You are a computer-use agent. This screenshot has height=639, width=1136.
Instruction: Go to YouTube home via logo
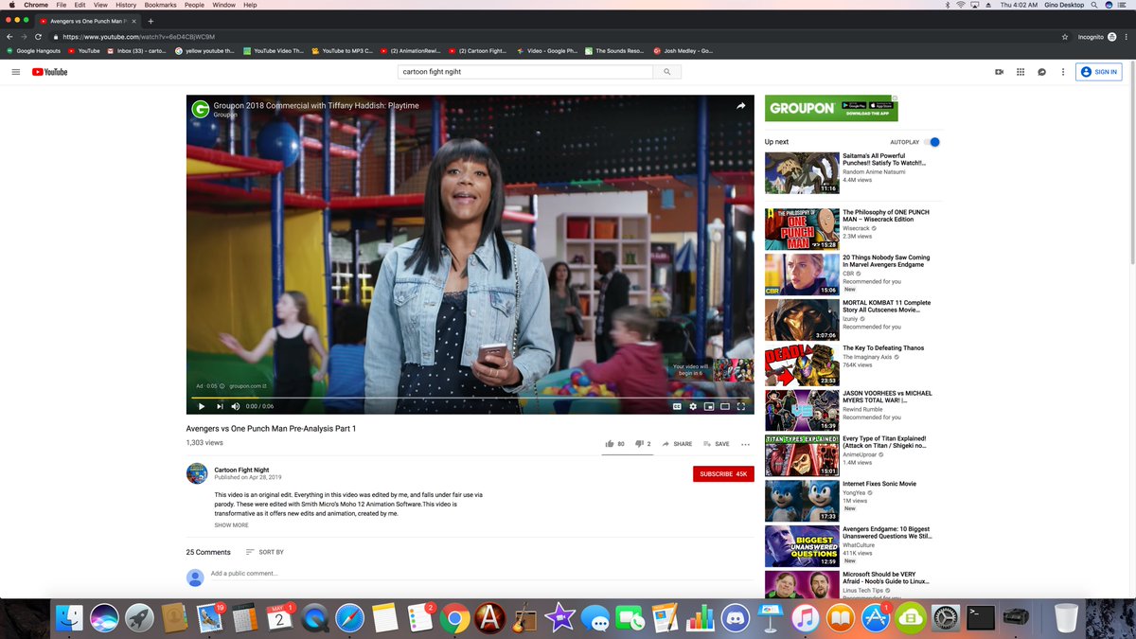[49, 72]
